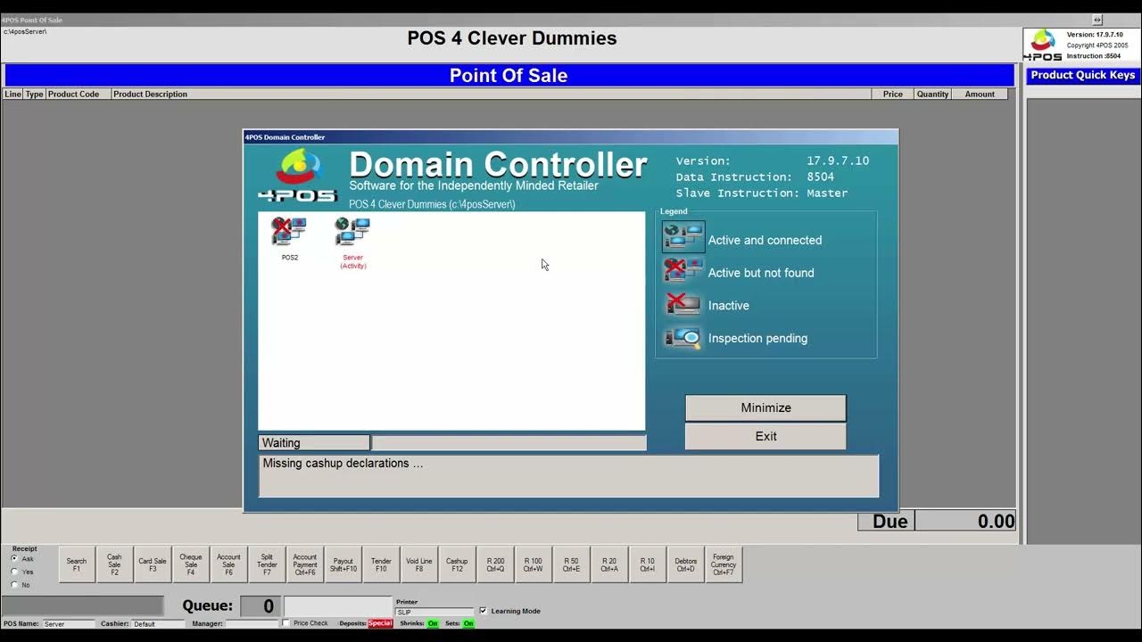
Task: Select the Server (Activity) terminal icon
Action: tap(352, 233)
